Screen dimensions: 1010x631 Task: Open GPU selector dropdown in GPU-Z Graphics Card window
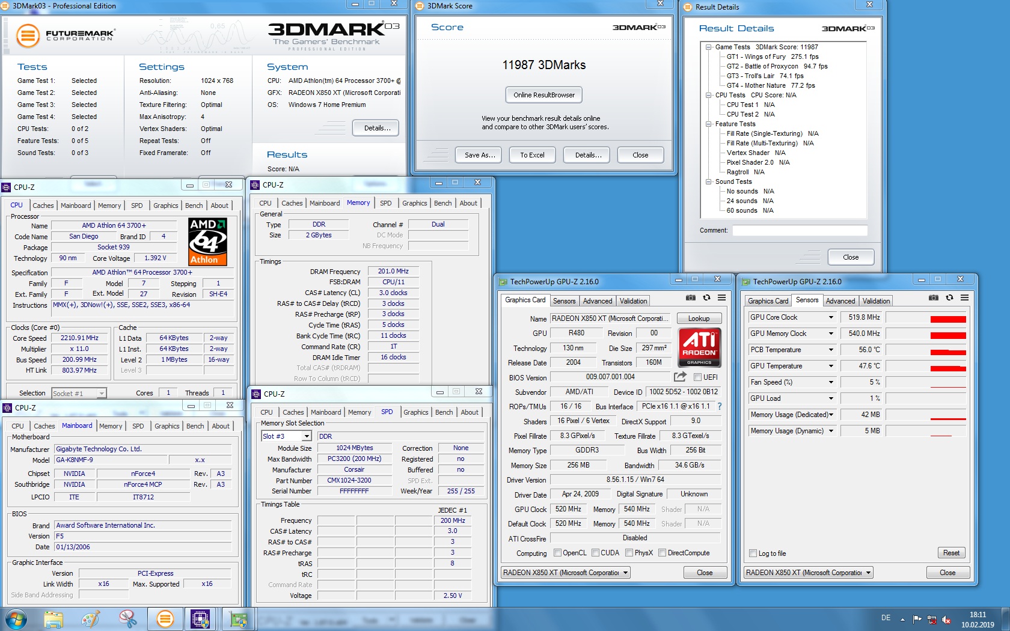click(x=625, y=573)
